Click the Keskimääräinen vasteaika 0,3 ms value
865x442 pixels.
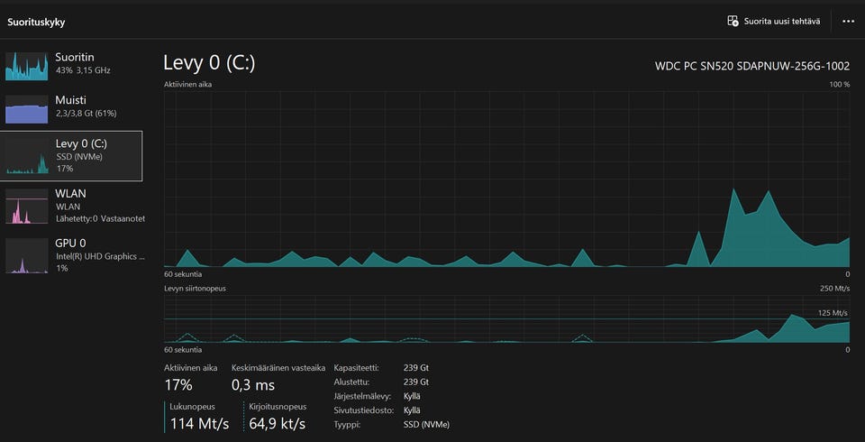253,385
